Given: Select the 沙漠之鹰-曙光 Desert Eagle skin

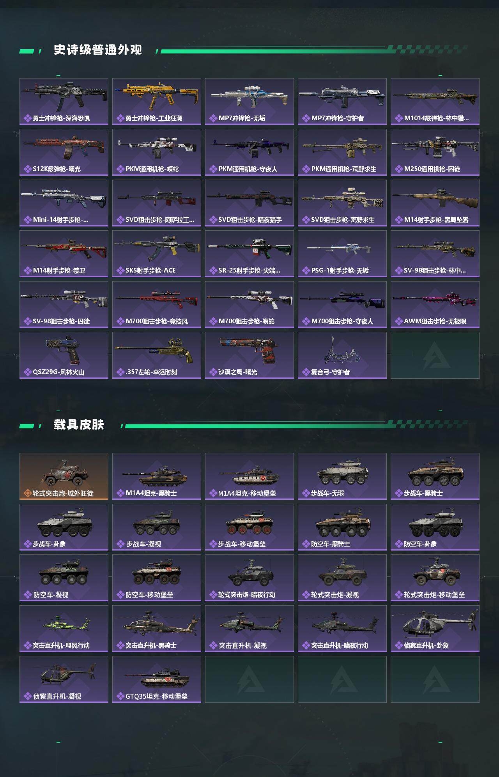Looking at the screenshot, I should 249,355.
